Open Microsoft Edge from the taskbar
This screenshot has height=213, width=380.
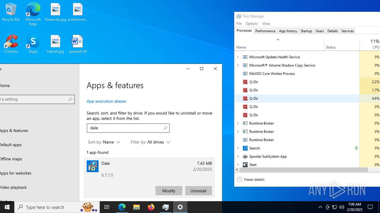click(122, 207)
